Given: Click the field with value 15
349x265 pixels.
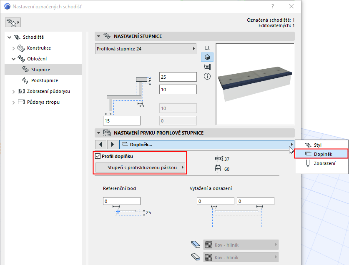Looking at the screenshot, I should tap(121, 120).
